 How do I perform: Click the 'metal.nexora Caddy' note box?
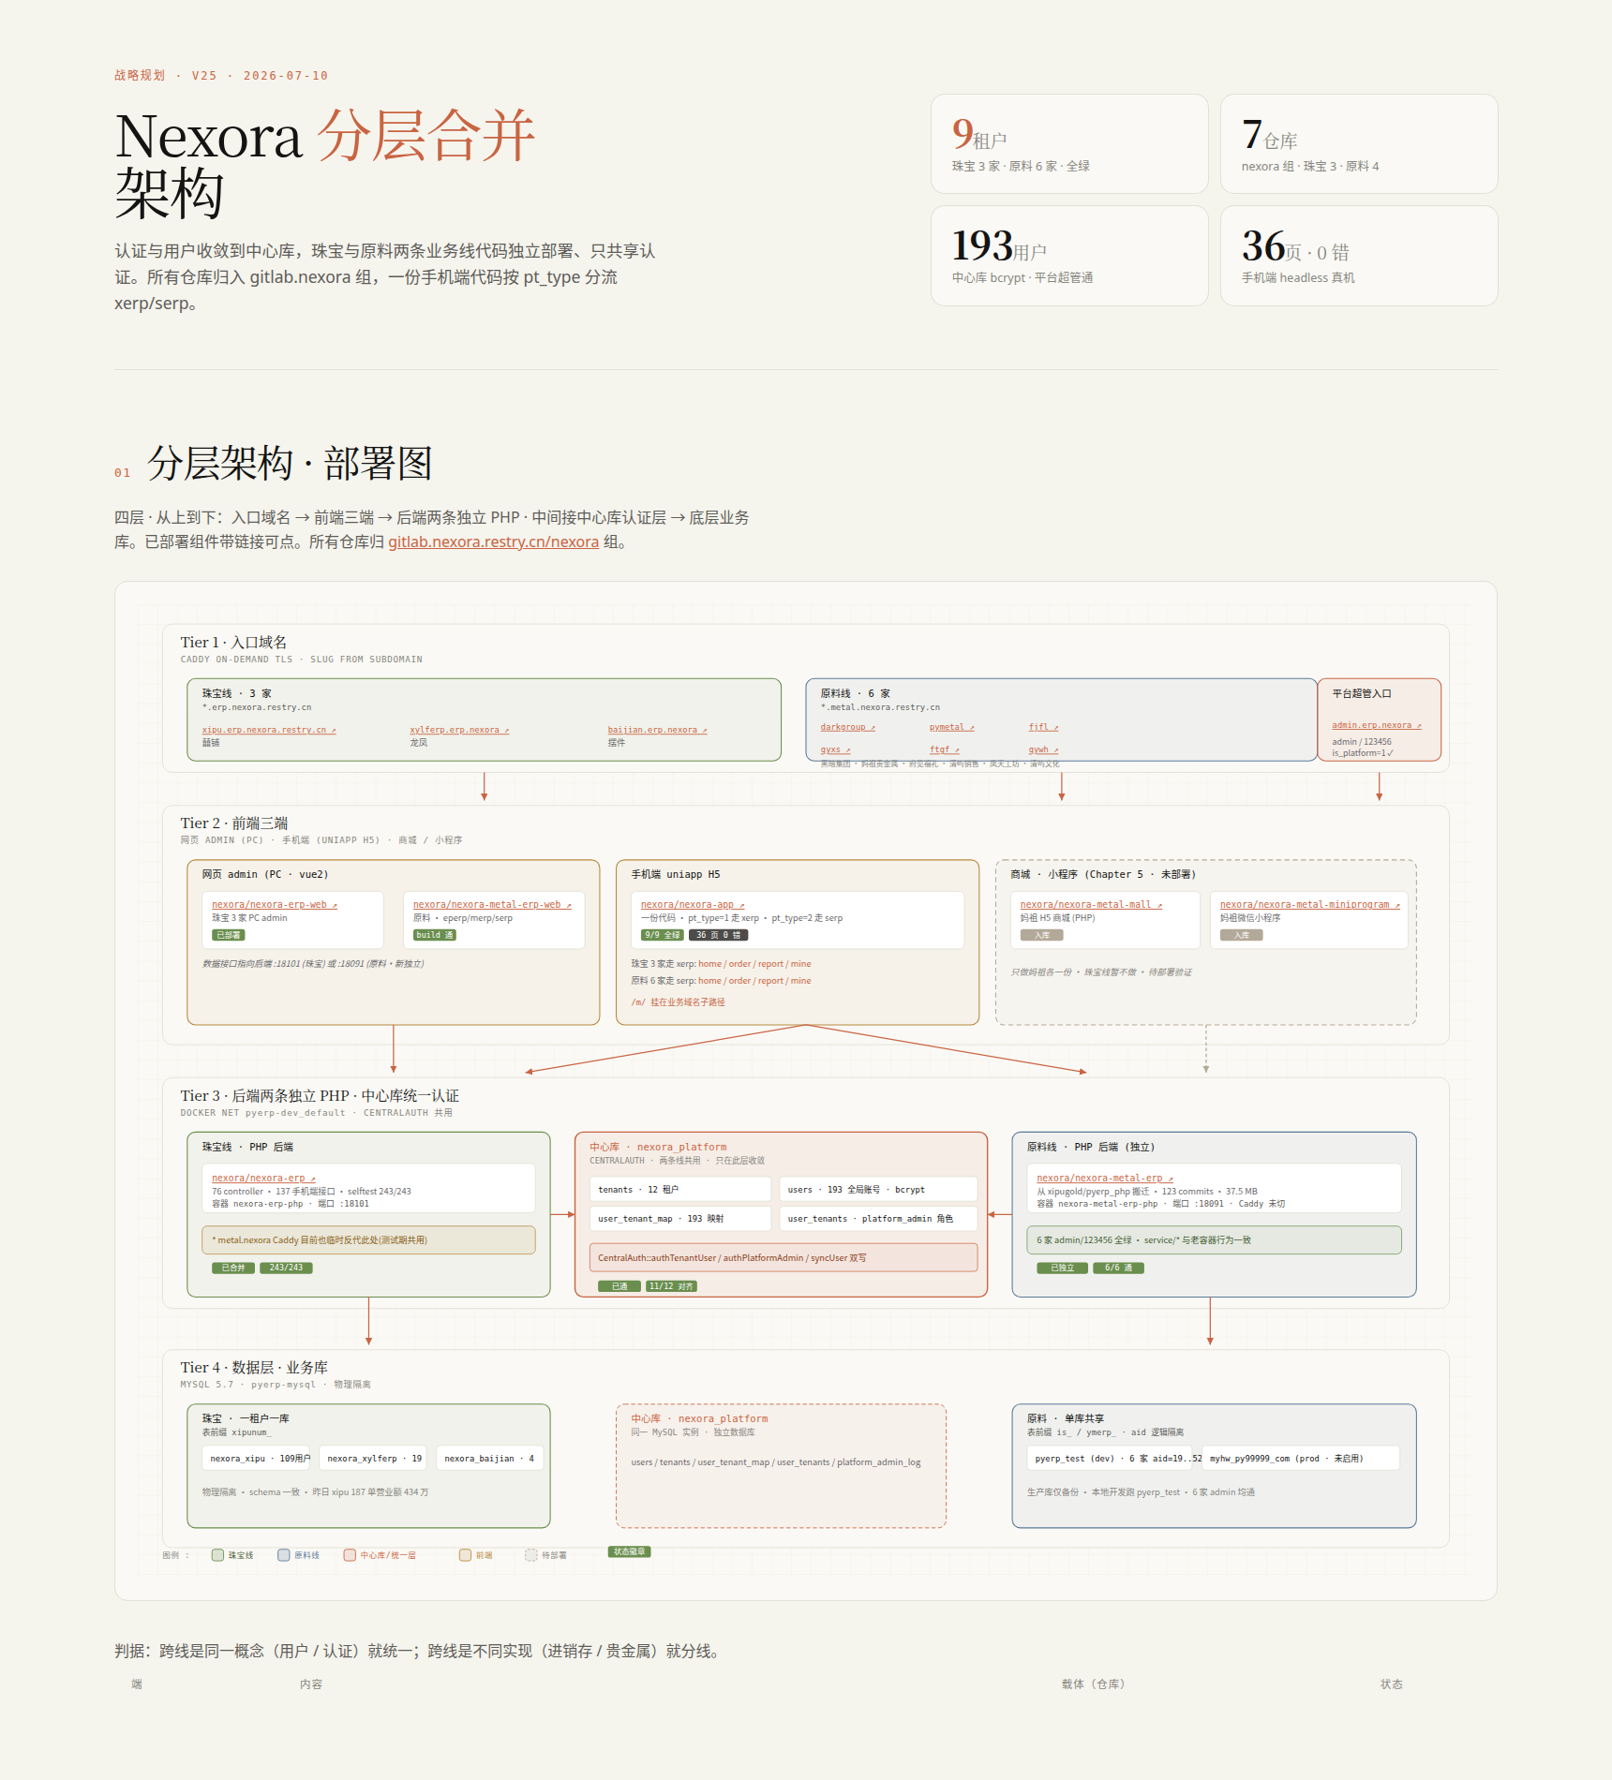368,1240
